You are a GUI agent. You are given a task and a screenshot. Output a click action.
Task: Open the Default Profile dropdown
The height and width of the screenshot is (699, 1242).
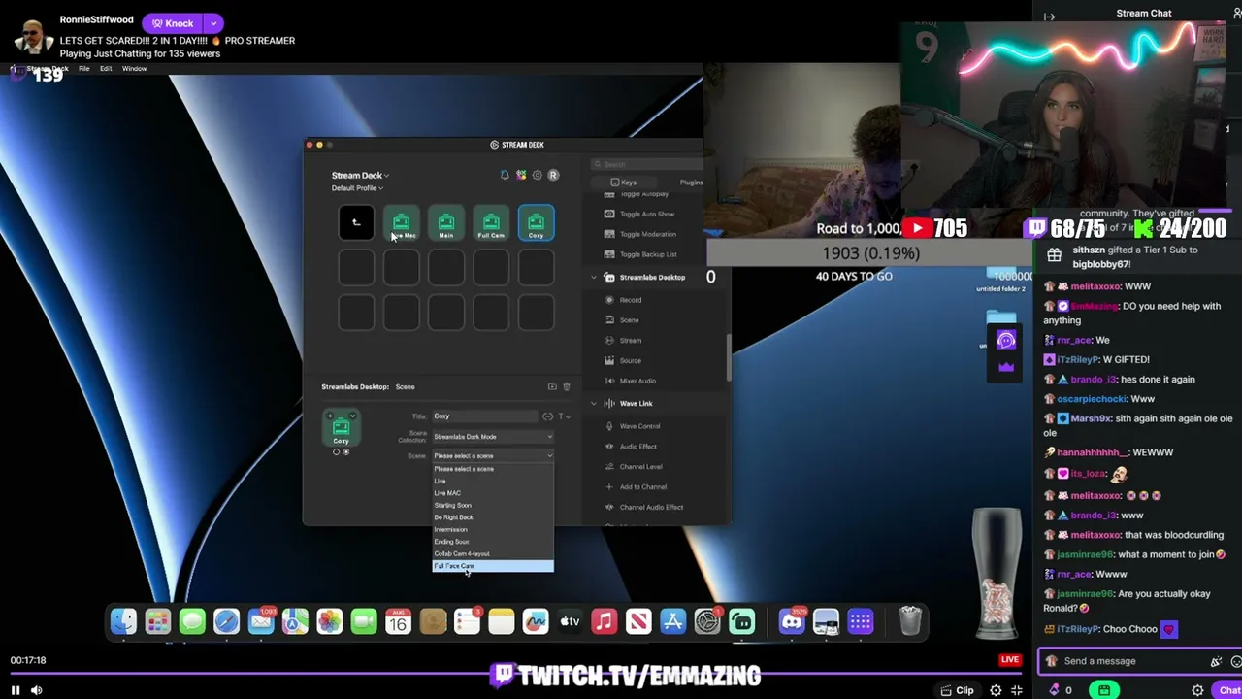(x=357, y=188)
